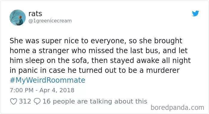209x114 pixels.
Task: Click the line "him sleep on the sofa"
Action: [100, 61]
